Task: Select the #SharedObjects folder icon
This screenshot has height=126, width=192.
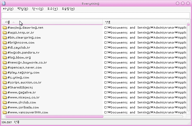Action: pyautogui.click(x=5, y=87)
